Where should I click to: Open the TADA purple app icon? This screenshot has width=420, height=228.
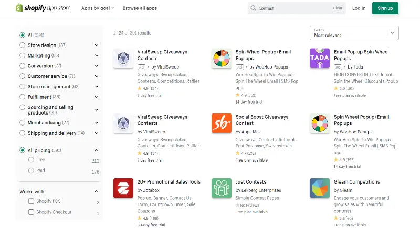[320, 58]
